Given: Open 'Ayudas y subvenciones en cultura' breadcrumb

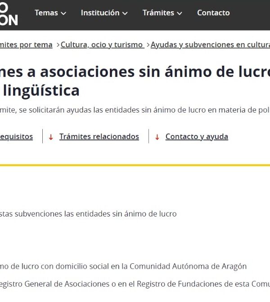Looking at the screenshot, I should coord(210,45).
